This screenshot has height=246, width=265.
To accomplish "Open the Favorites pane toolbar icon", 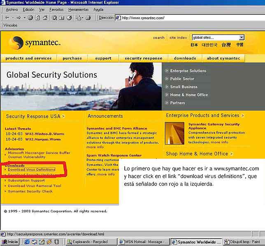I will (x=62, y=18).
